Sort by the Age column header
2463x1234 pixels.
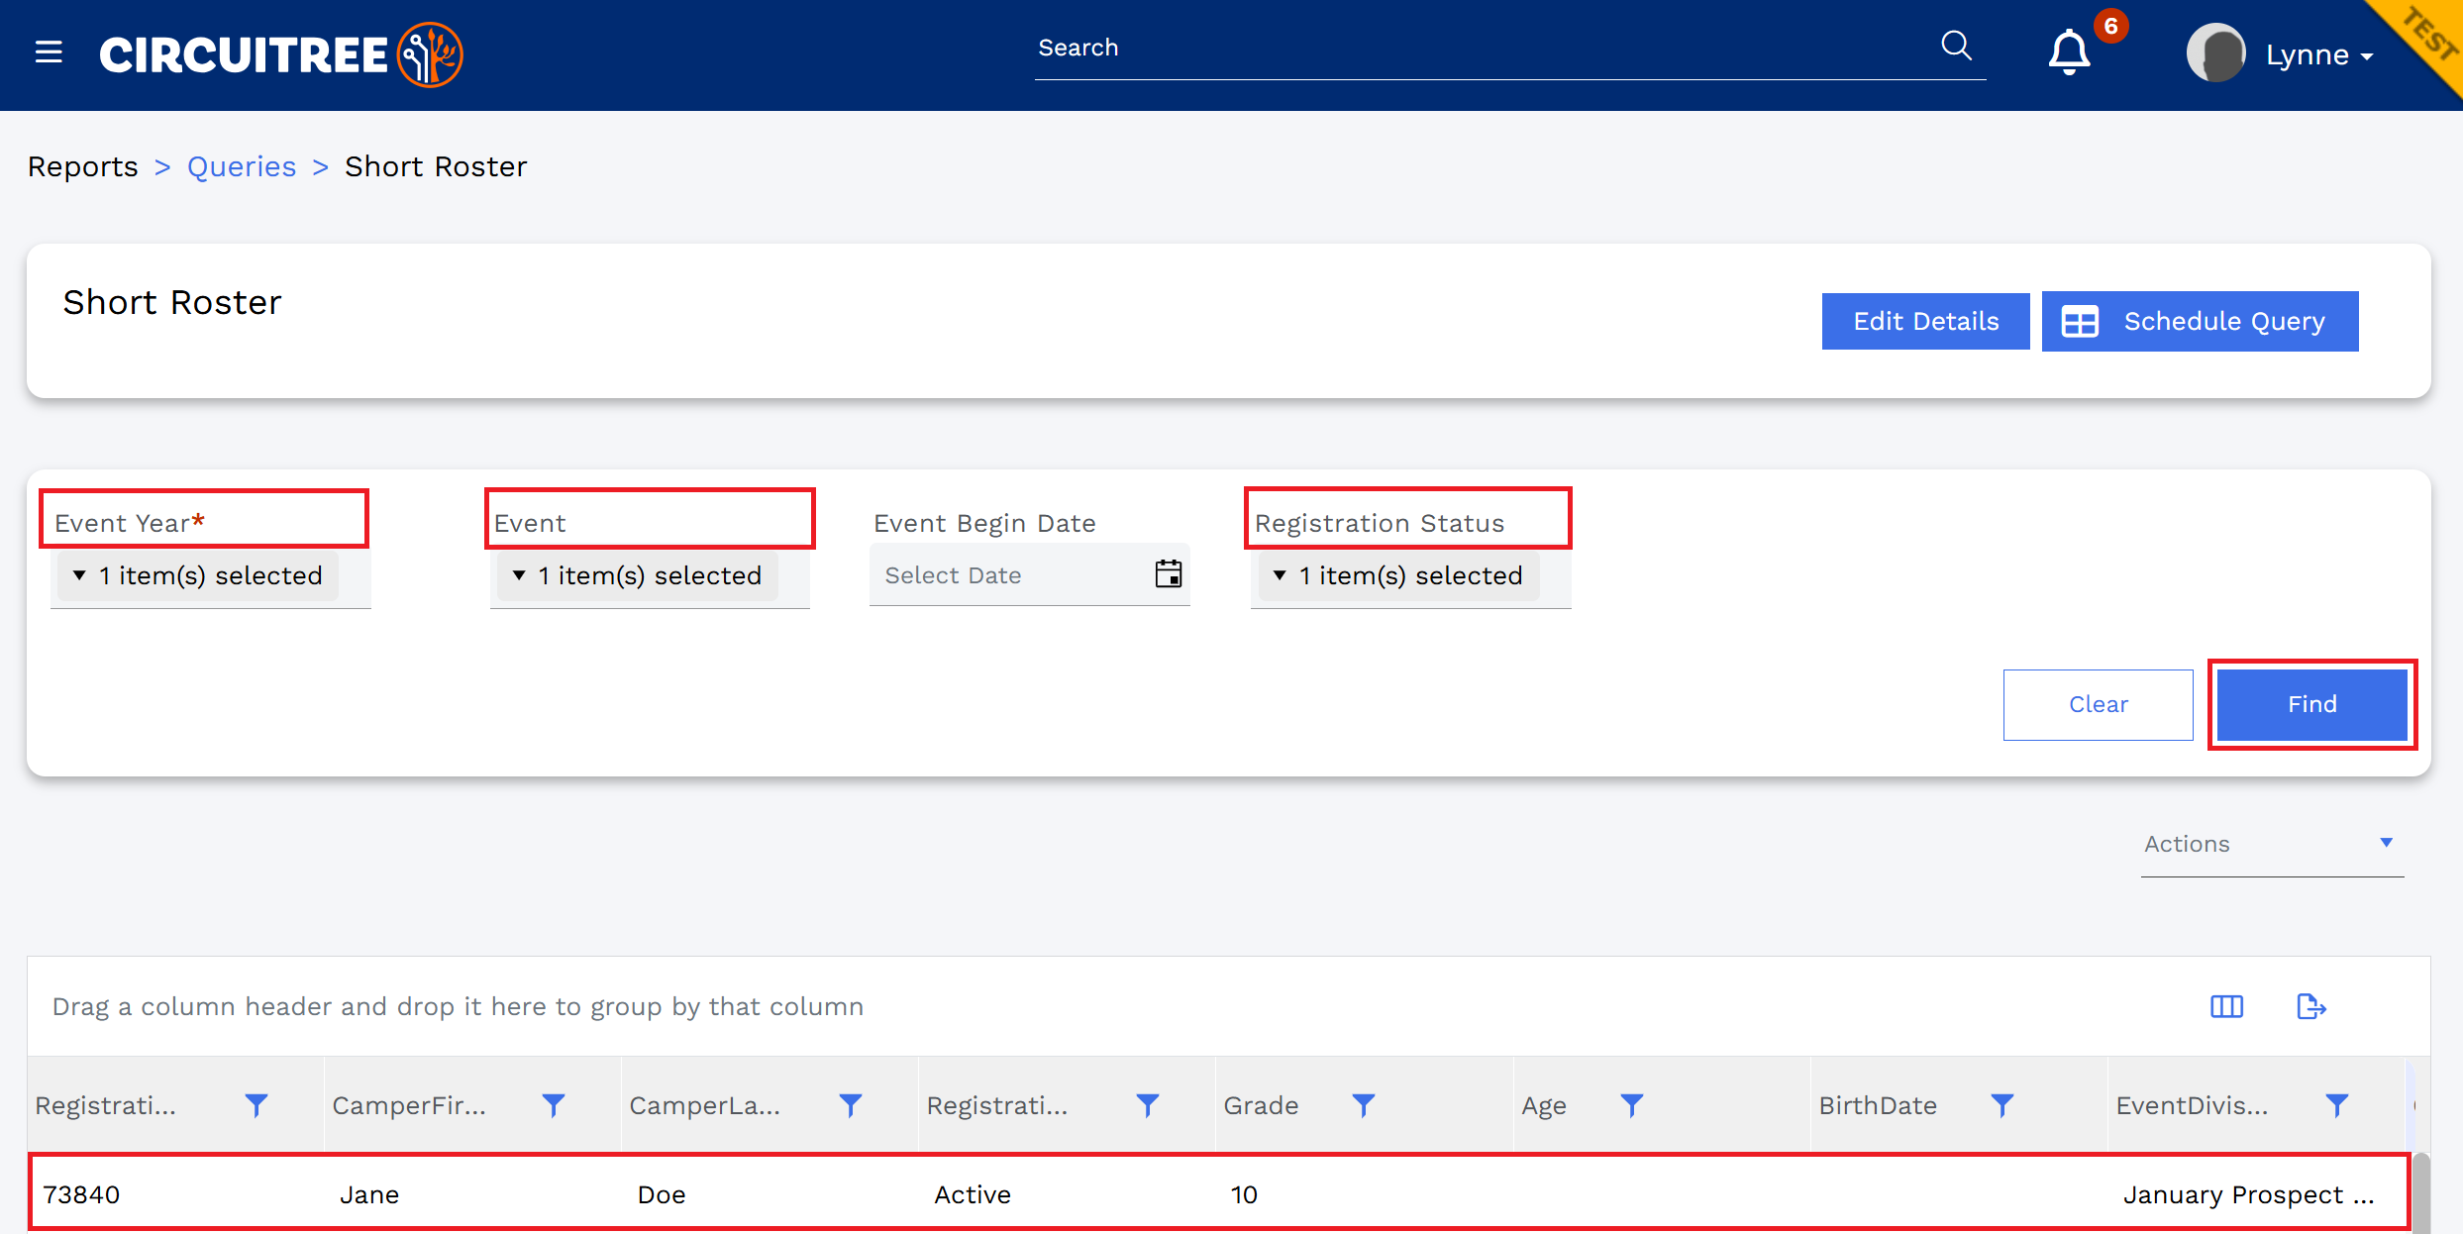pos(1544,1105)
